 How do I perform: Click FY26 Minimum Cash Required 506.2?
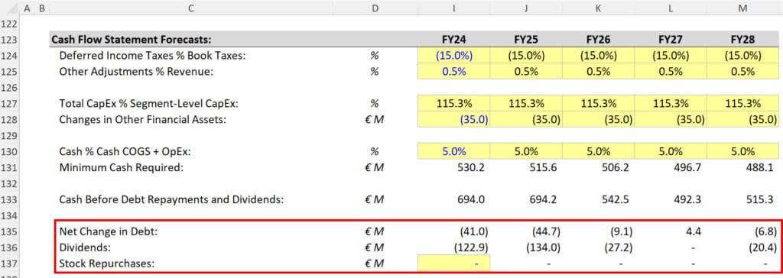[616, 168]
